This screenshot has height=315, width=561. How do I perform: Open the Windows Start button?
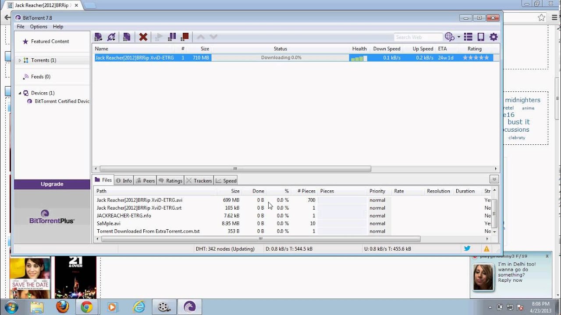coord(11,307)
